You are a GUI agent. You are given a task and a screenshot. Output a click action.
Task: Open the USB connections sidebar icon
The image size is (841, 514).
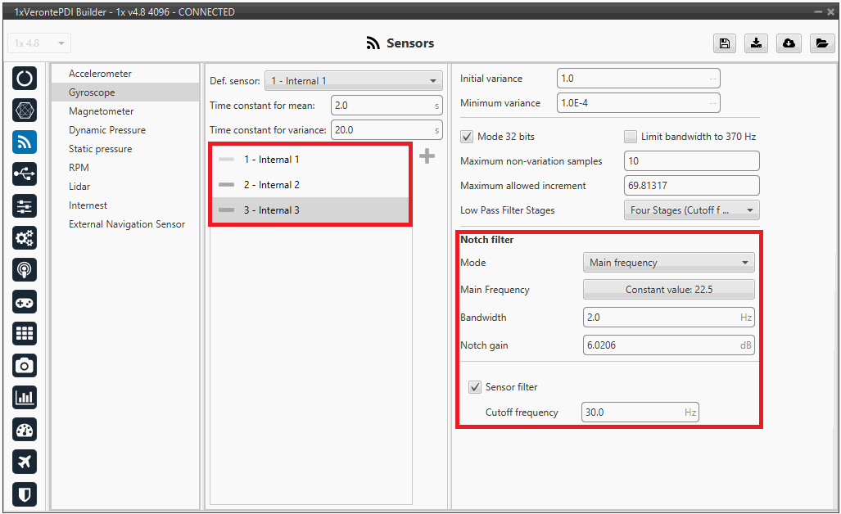(x=25, y=174)
